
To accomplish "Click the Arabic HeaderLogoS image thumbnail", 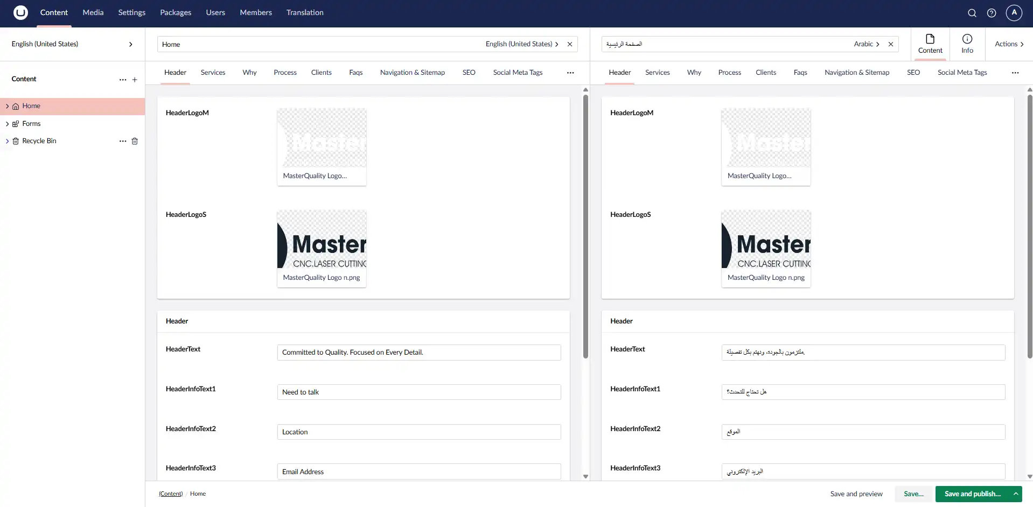I will click(766, 249).
